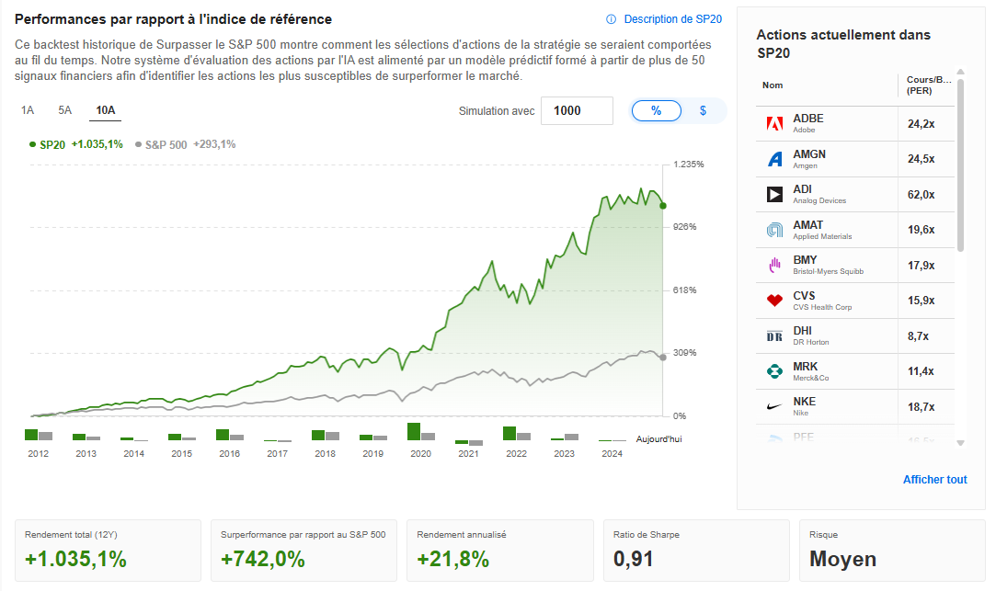Select the 5A period tab
The image size is (996, 591).
pyautogui.click(x=63, y=108)
